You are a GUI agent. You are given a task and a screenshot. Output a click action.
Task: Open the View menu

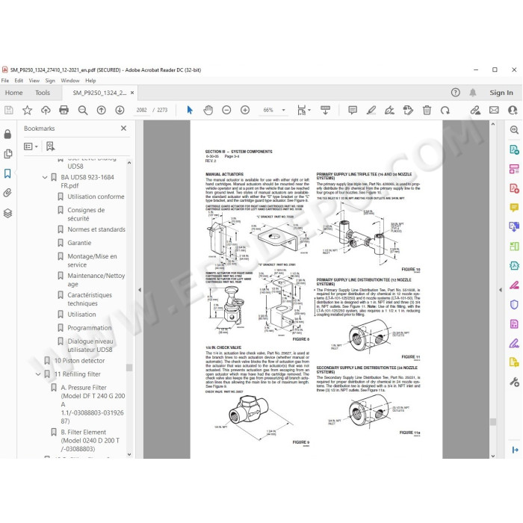click(x=34, y=81)
